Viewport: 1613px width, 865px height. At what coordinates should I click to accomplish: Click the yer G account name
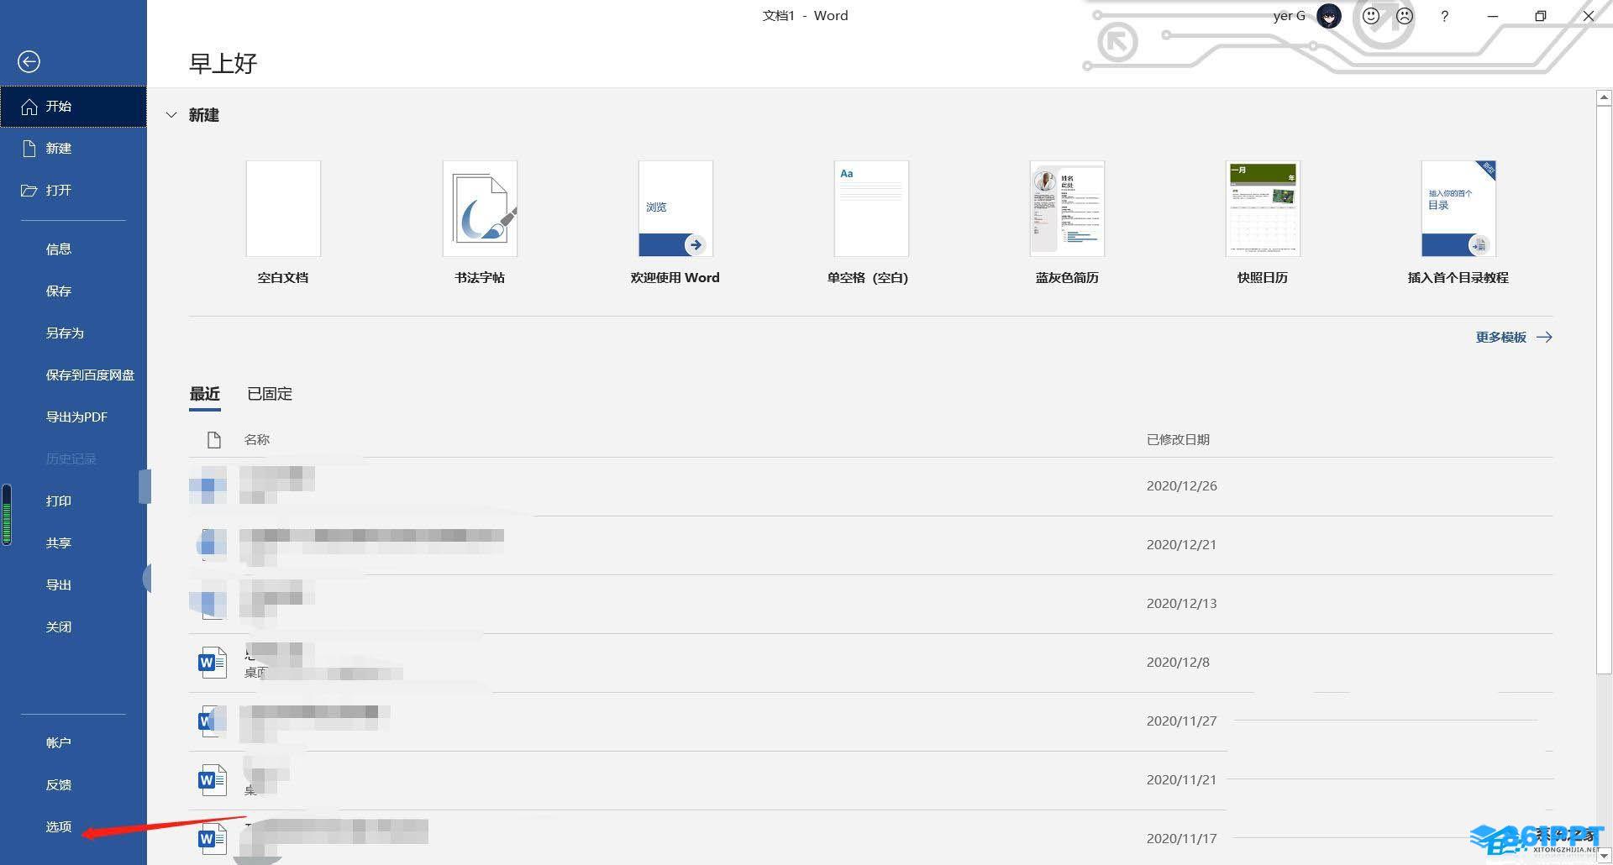(1290, 16)
